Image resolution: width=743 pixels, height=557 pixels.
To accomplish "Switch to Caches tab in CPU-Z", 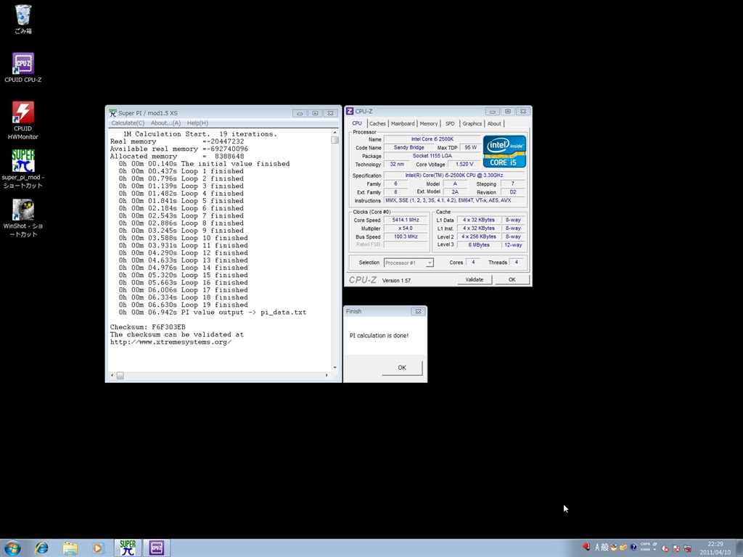I will 377,123.
